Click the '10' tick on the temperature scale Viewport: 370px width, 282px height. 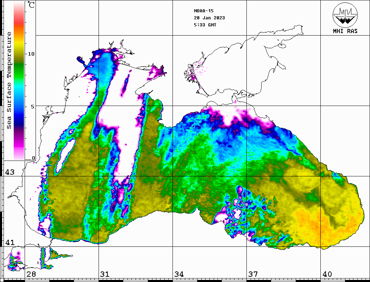coord(31,54)
